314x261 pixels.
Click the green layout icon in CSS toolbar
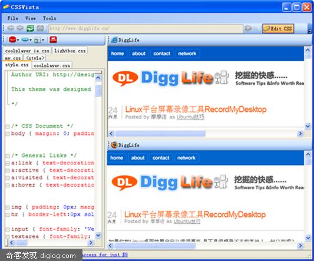pos(38,40)
